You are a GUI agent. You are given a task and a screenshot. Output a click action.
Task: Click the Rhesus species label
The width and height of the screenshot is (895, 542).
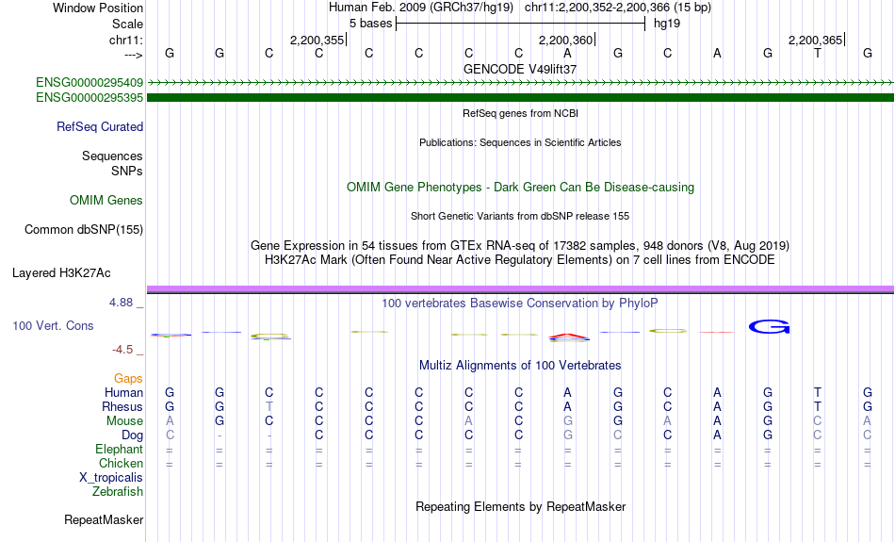click(x=122, y=406)
